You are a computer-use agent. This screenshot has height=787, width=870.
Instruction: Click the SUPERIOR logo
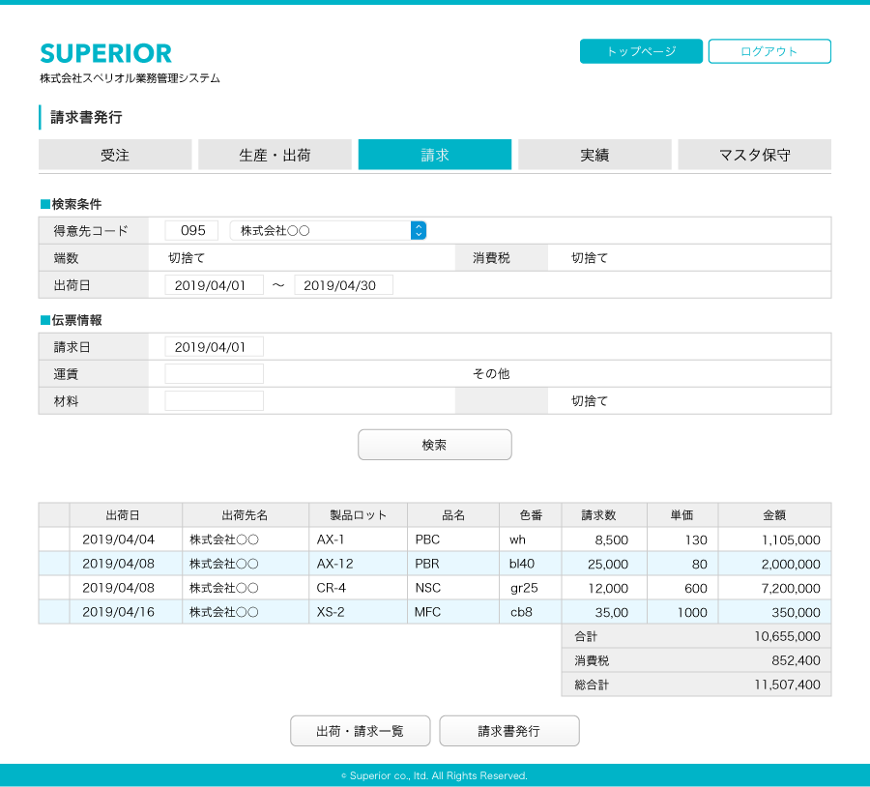[x=106, y=53]
